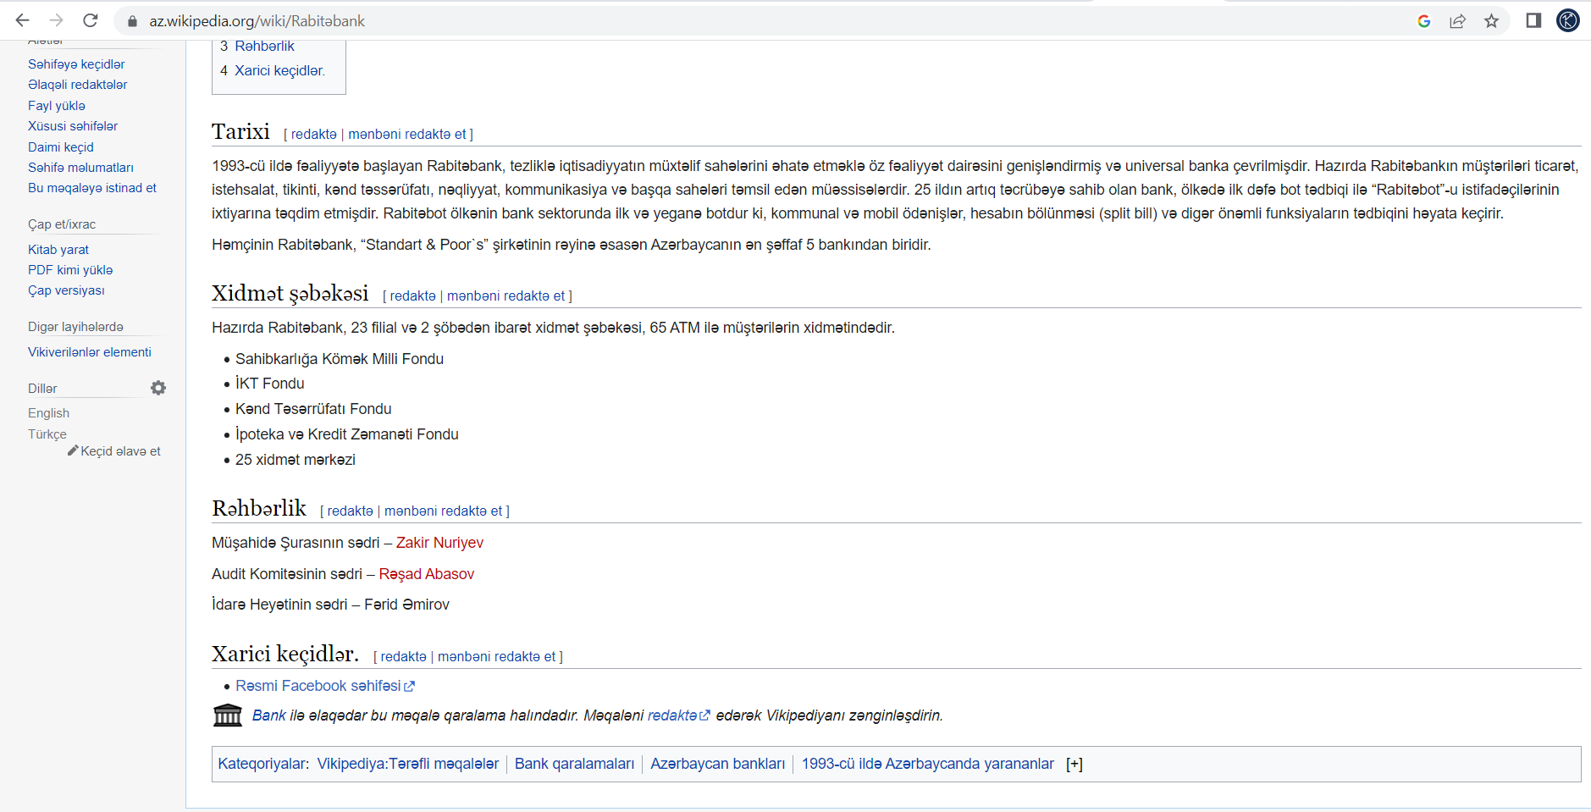Open Rəsmi Facebook səhifəsi external link

[325, 686]
